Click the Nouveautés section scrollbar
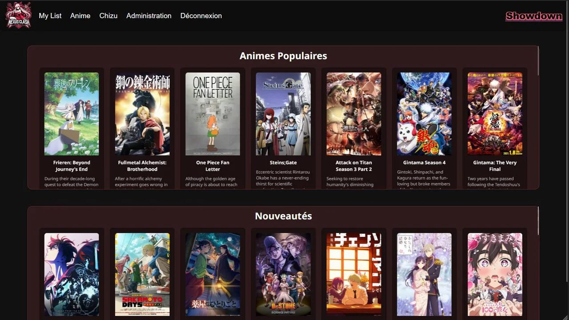569x320 pixels. coord(538,221)
